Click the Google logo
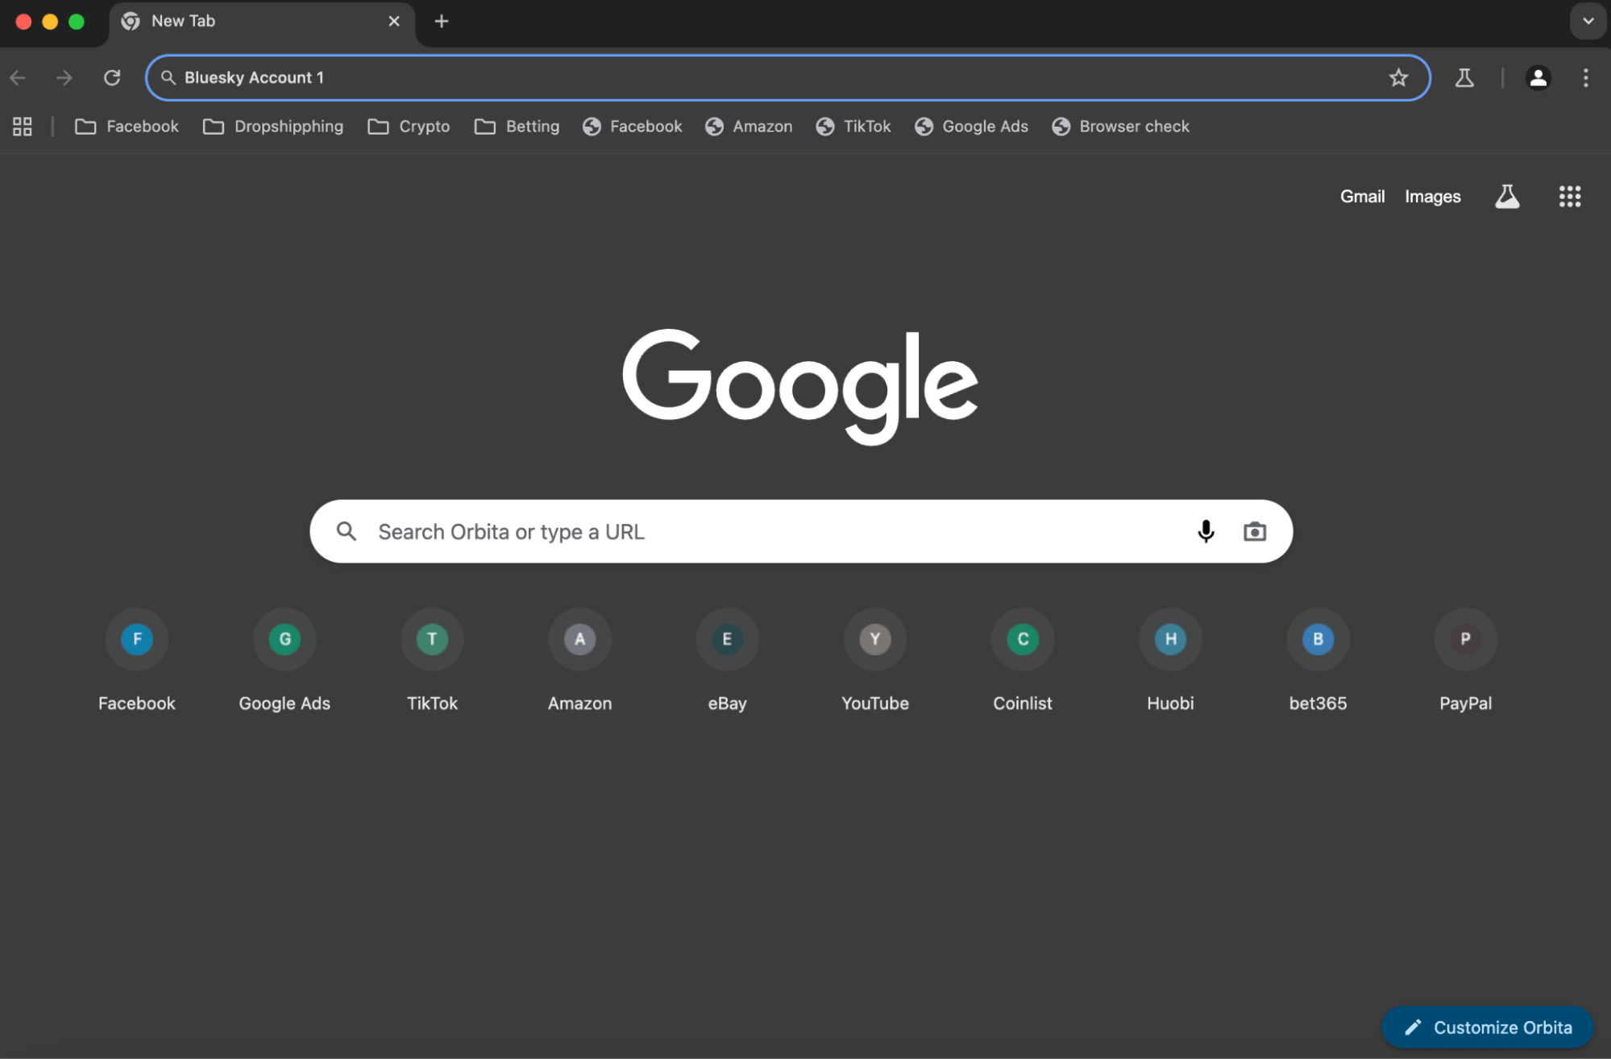This screenshot has height=1059, width=1611. 800,386
